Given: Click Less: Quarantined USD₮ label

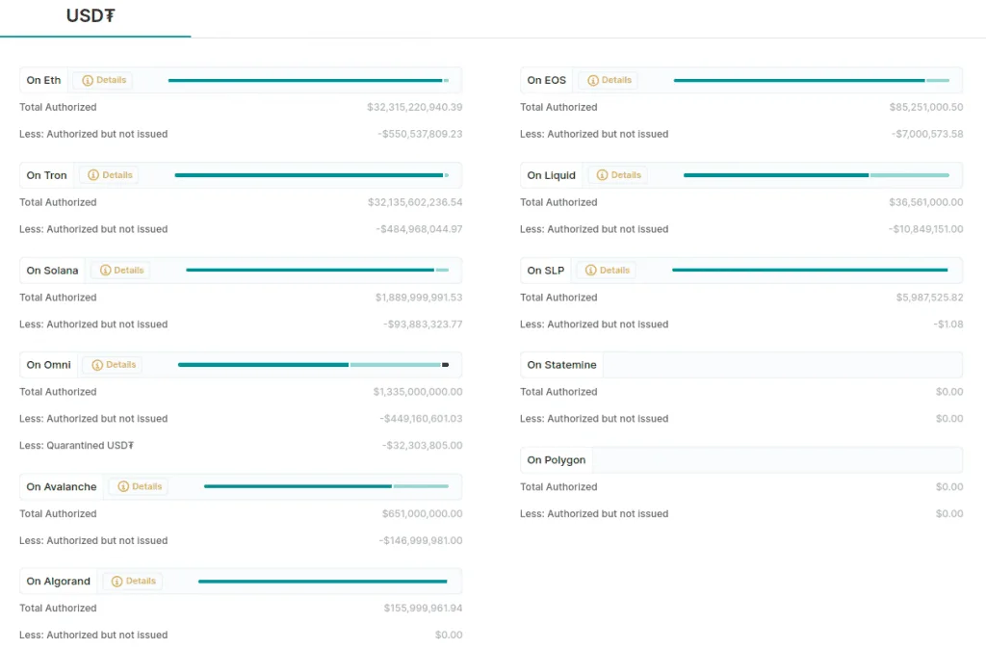Looking at the screenshot, I should (x=77, y=445).
